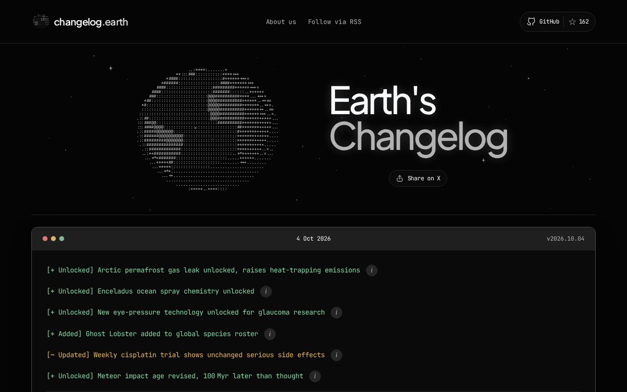627x392 pixels.
Task: Click the changelog.earth ASCII globe logo icon
Action: [41, 22]
